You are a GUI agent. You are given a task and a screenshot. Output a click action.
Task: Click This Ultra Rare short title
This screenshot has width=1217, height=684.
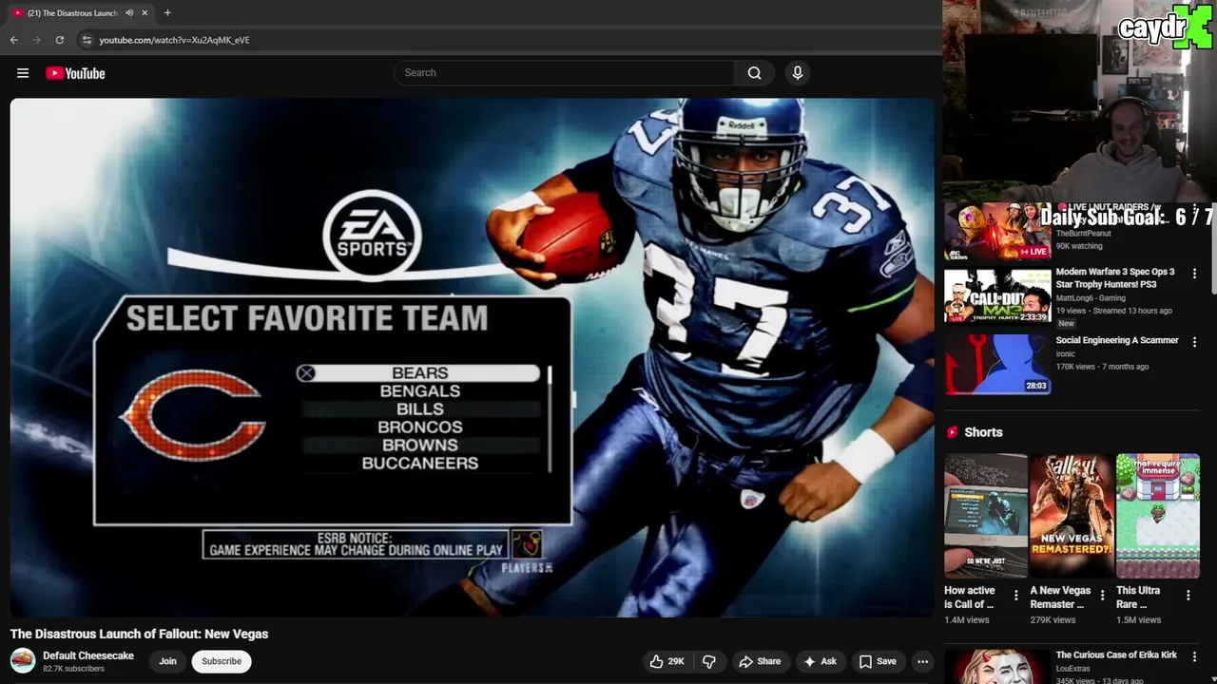coord(1138,597)
